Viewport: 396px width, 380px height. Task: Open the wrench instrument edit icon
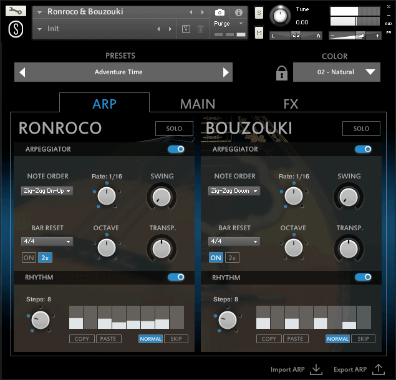coord(16,11)
